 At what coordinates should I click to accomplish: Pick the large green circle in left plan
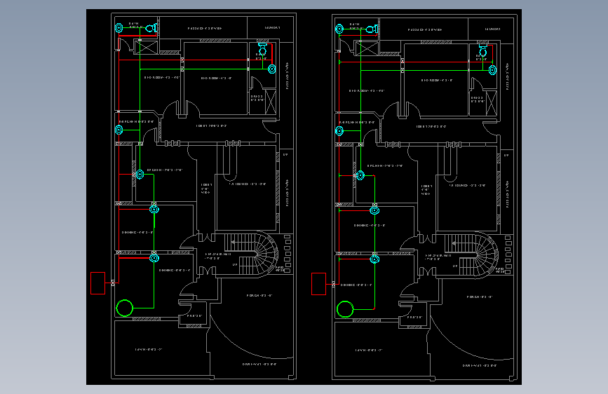(x=124, y=308)
